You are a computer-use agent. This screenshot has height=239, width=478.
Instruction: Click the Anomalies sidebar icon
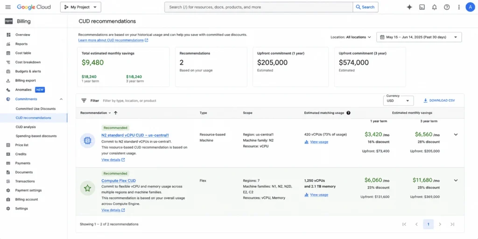8,90
